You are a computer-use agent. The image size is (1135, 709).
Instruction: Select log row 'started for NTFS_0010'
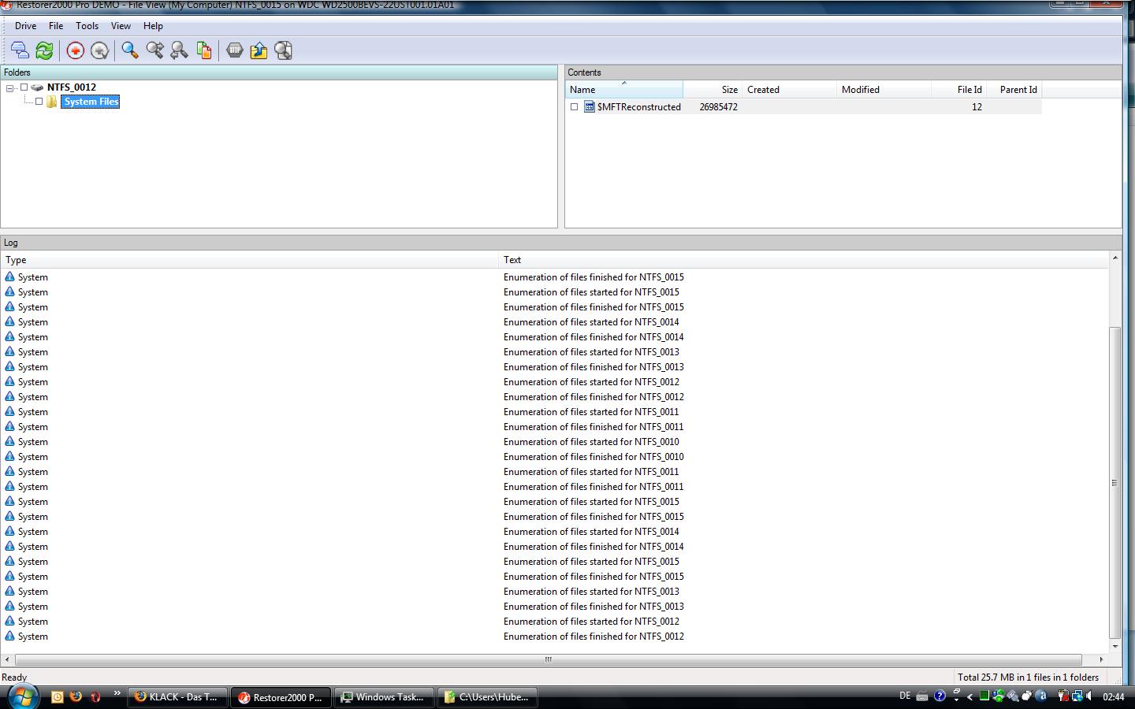(555, 442)
